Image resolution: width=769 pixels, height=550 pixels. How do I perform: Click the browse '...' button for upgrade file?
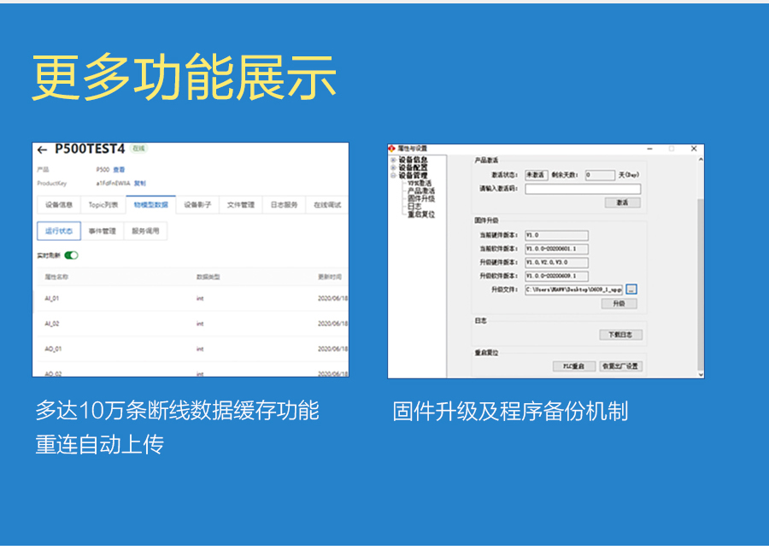tap(631, 290)
